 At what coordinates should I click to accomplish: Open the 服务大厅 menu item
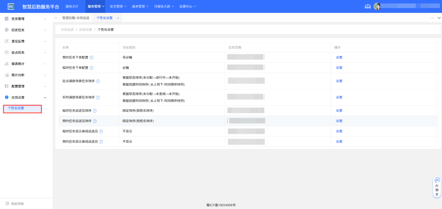coord(72,6)
